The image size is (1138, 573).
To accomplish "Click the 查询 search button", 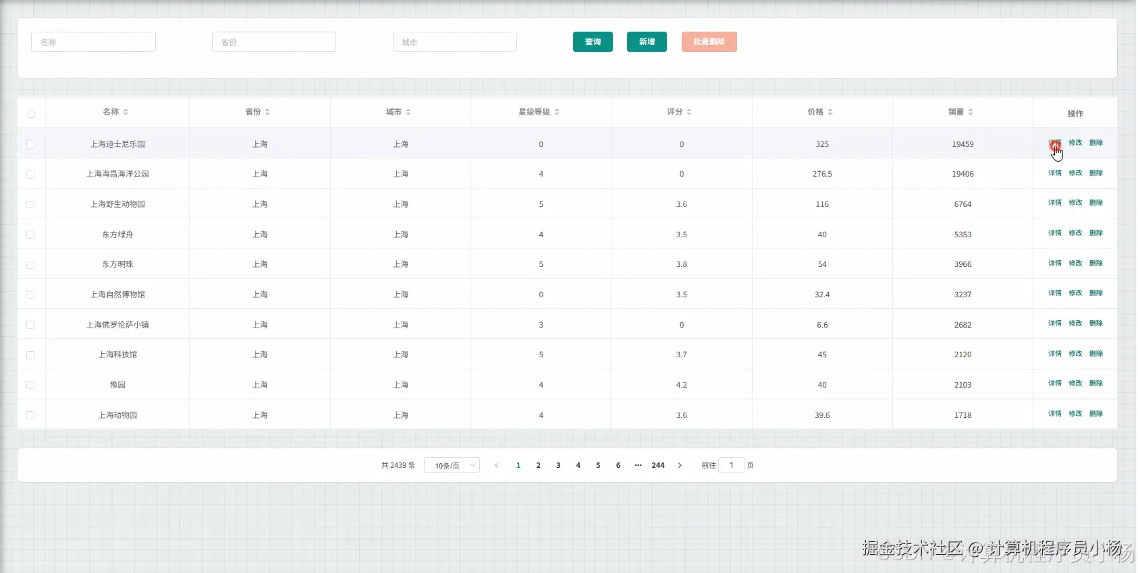I will [593, 42].
